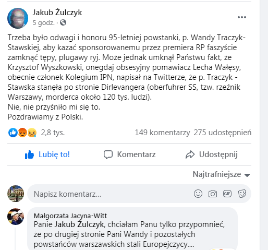Add a GIF to the comment
The height and width of the screenshot is (250, 268).
pyautogui.click(x=227, y=194)
